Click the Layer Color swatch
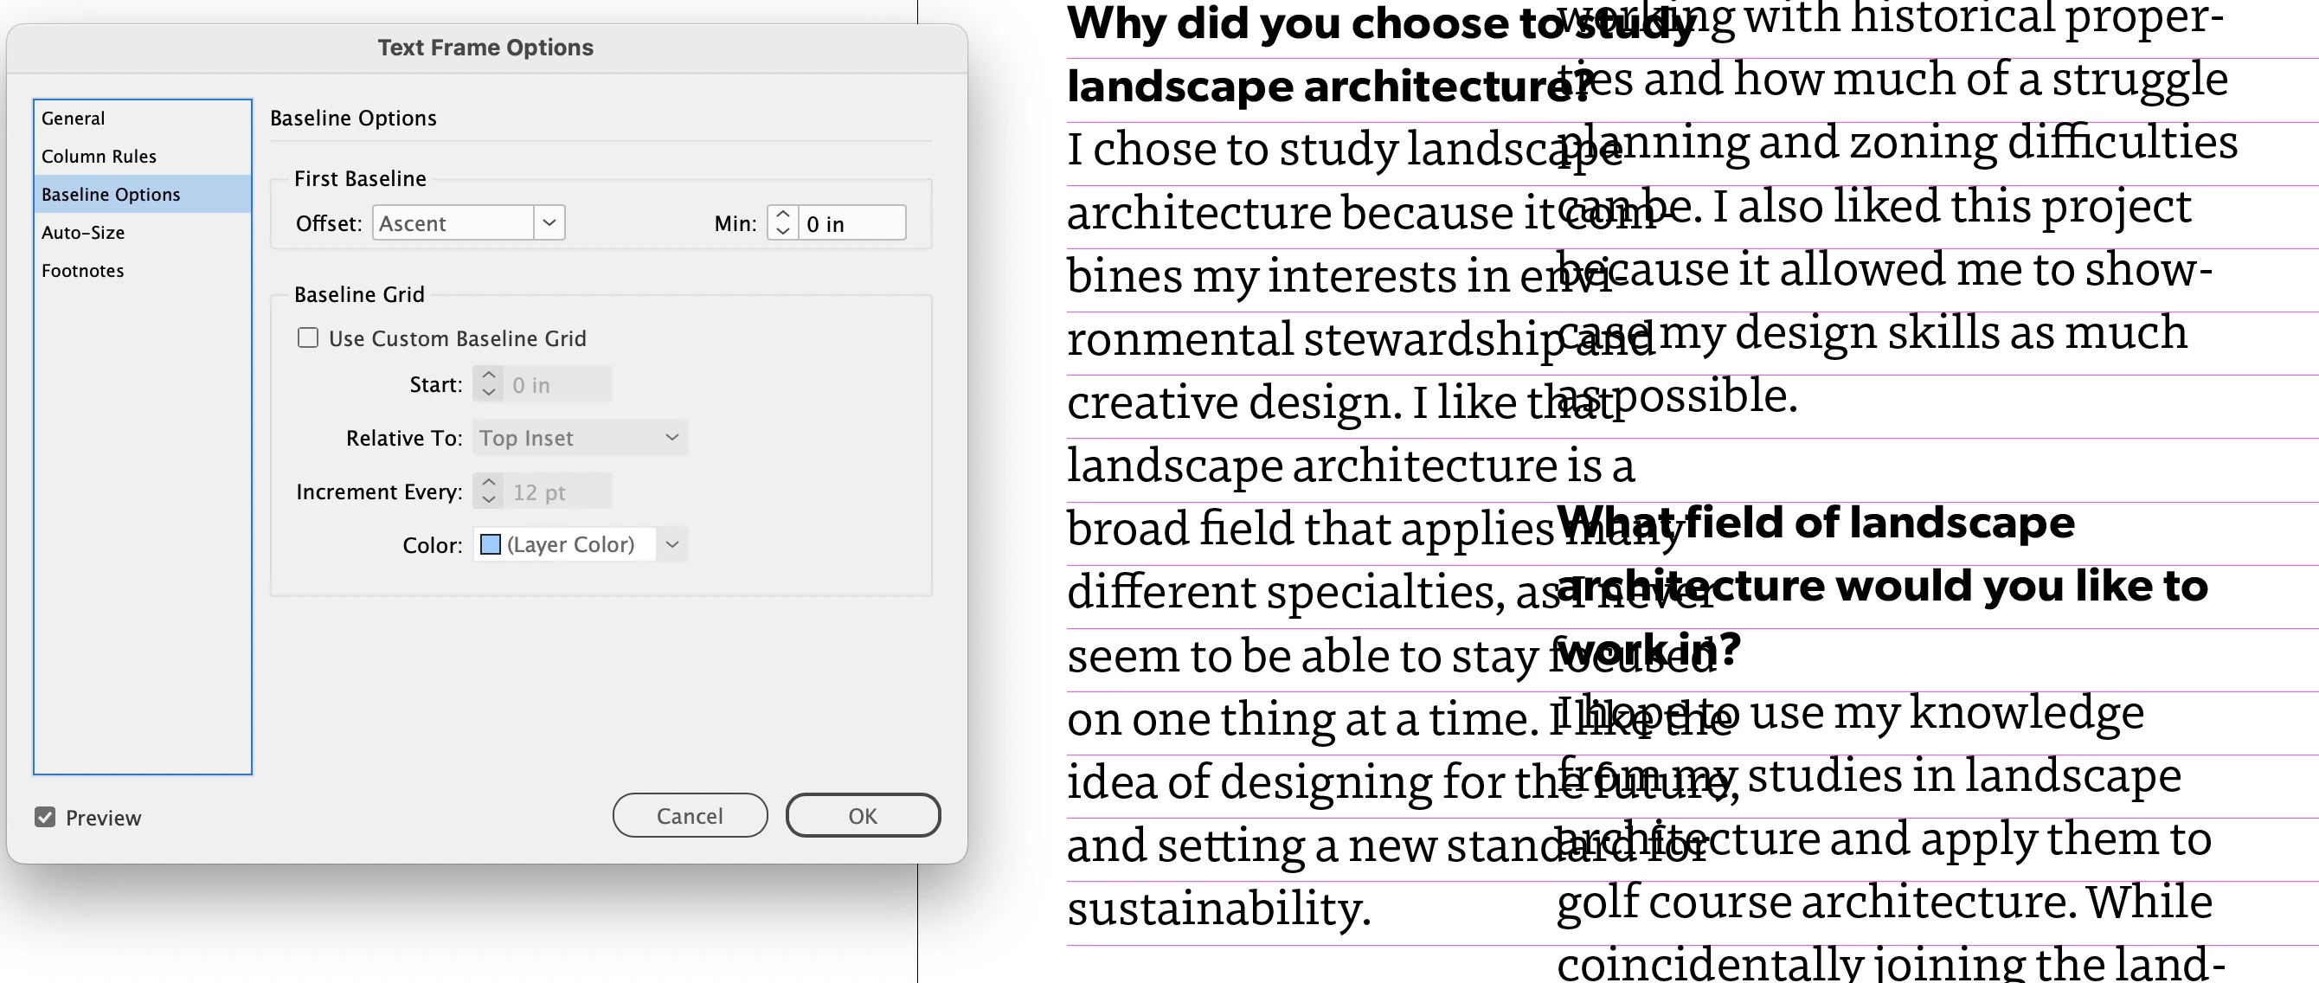The height and width of the screenshot is (983, 2319). pyautogui.click(x=491, y=543)
